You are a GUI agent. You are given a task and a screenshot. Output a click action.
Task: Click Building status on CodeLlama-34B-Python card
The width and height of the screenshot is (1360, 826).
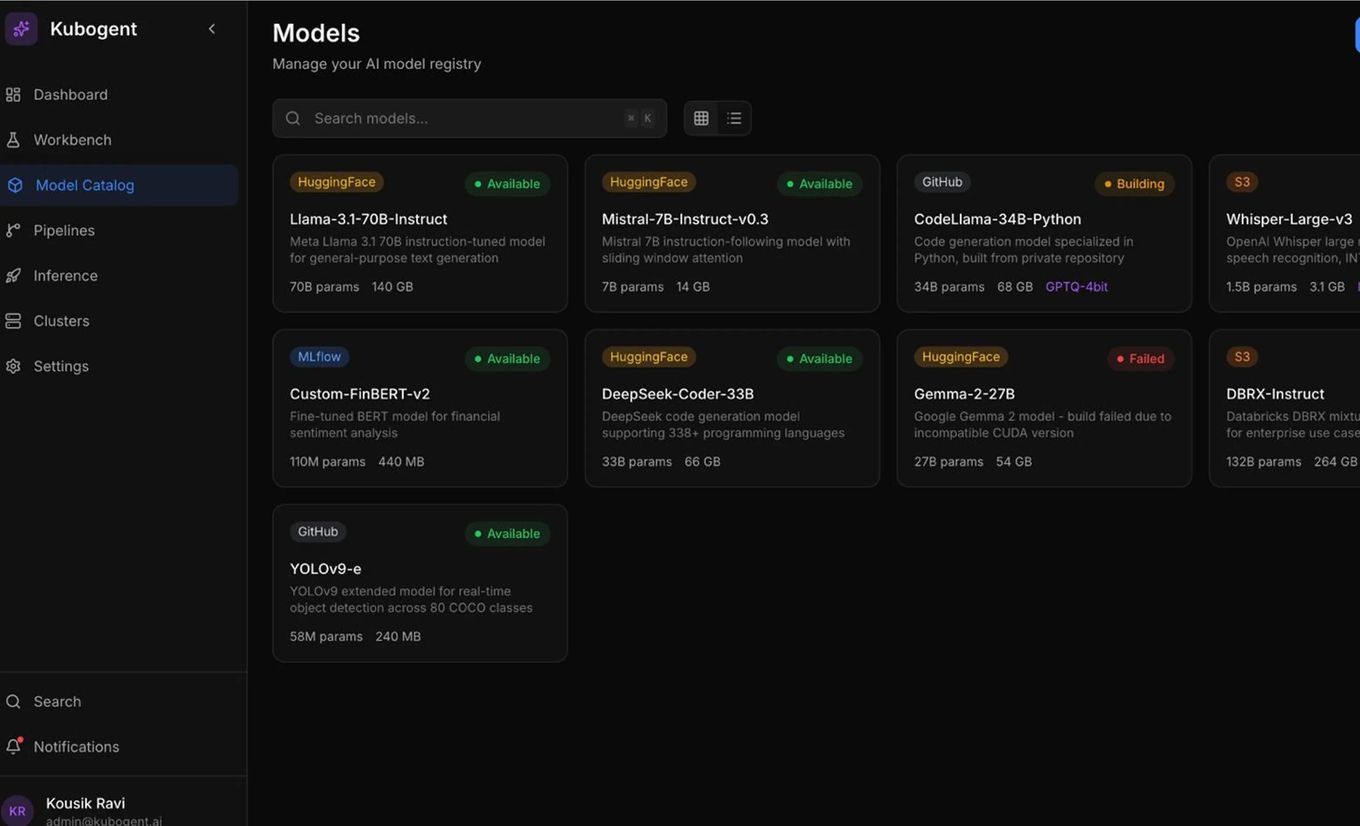(x=1134, y=184)
